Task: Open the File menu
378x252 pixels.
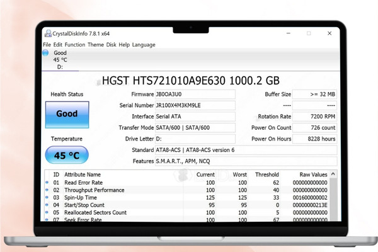Action: pyautogui.click(x=47, y=45)
